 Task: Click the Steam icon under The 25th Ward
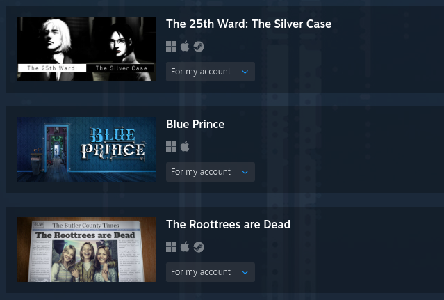click(199, 47)
